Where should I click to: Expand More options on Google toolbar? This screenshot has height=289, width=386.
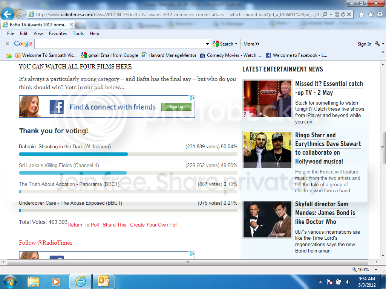[x=251, y=44]
